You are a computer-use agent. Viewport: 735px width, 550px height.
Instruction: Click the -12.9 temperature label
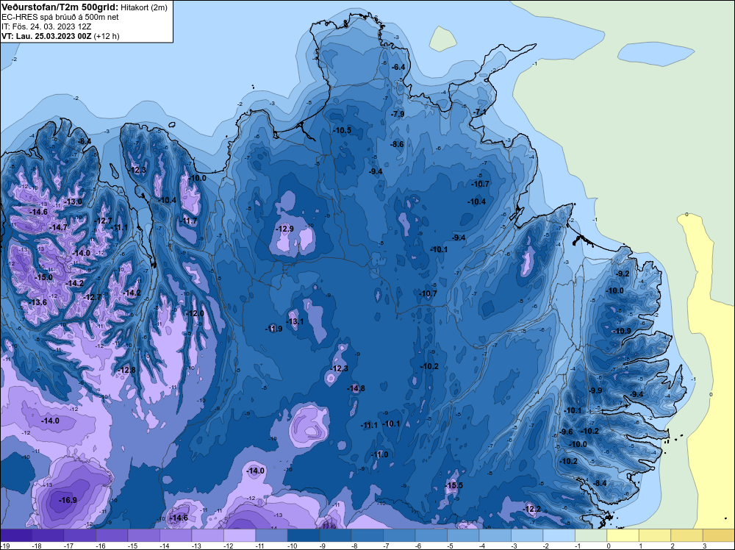point(284,229)
